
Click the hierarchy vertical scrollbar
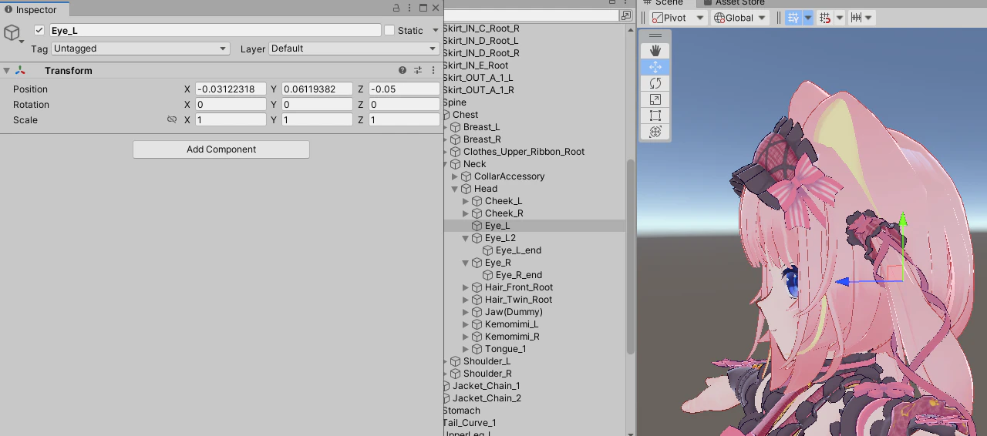click(x=630, y=258)
